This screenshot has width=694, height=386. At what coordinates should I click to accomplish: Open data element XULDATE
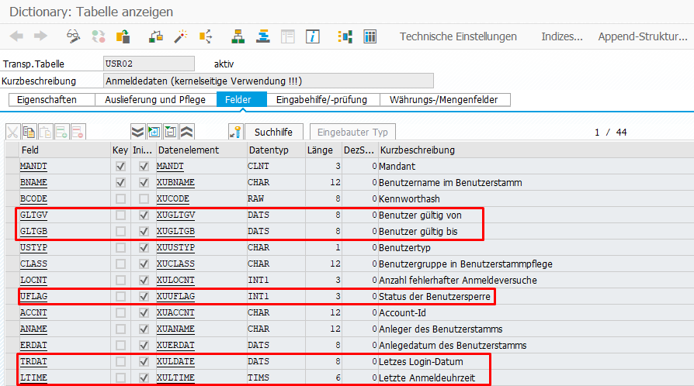tap(175, 361)
